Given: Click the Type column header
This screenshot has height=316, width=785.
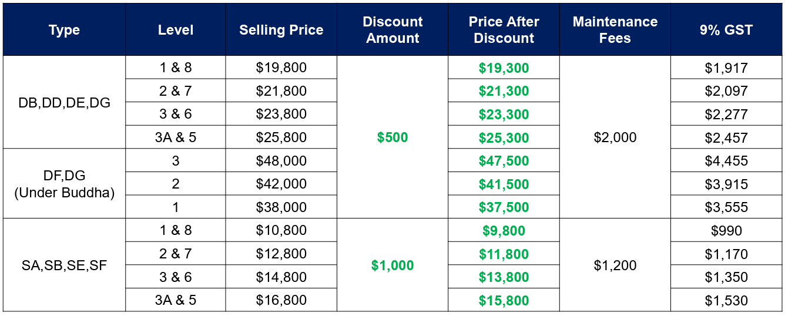Looking at the screenshot, I should 64,29.
